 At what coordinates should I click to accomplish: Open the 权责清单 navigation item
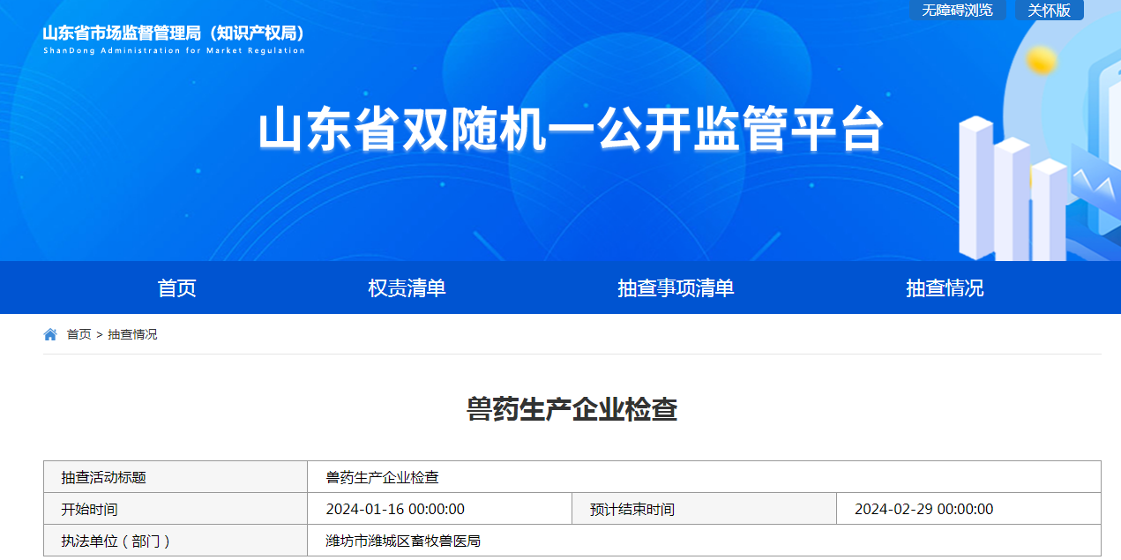click(x=407, y=287)
